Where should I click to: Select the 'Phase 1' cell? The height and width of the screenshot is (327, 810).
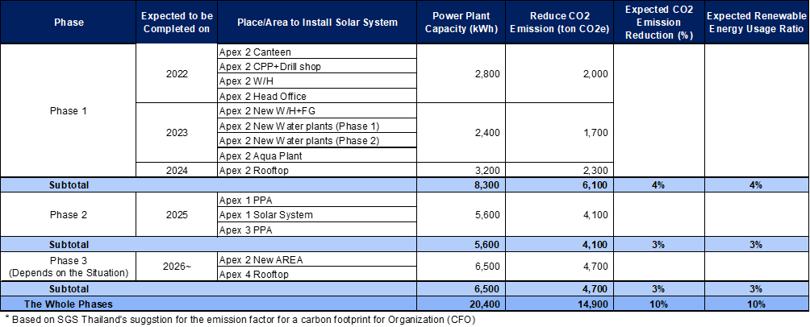[x=69, y=111]
